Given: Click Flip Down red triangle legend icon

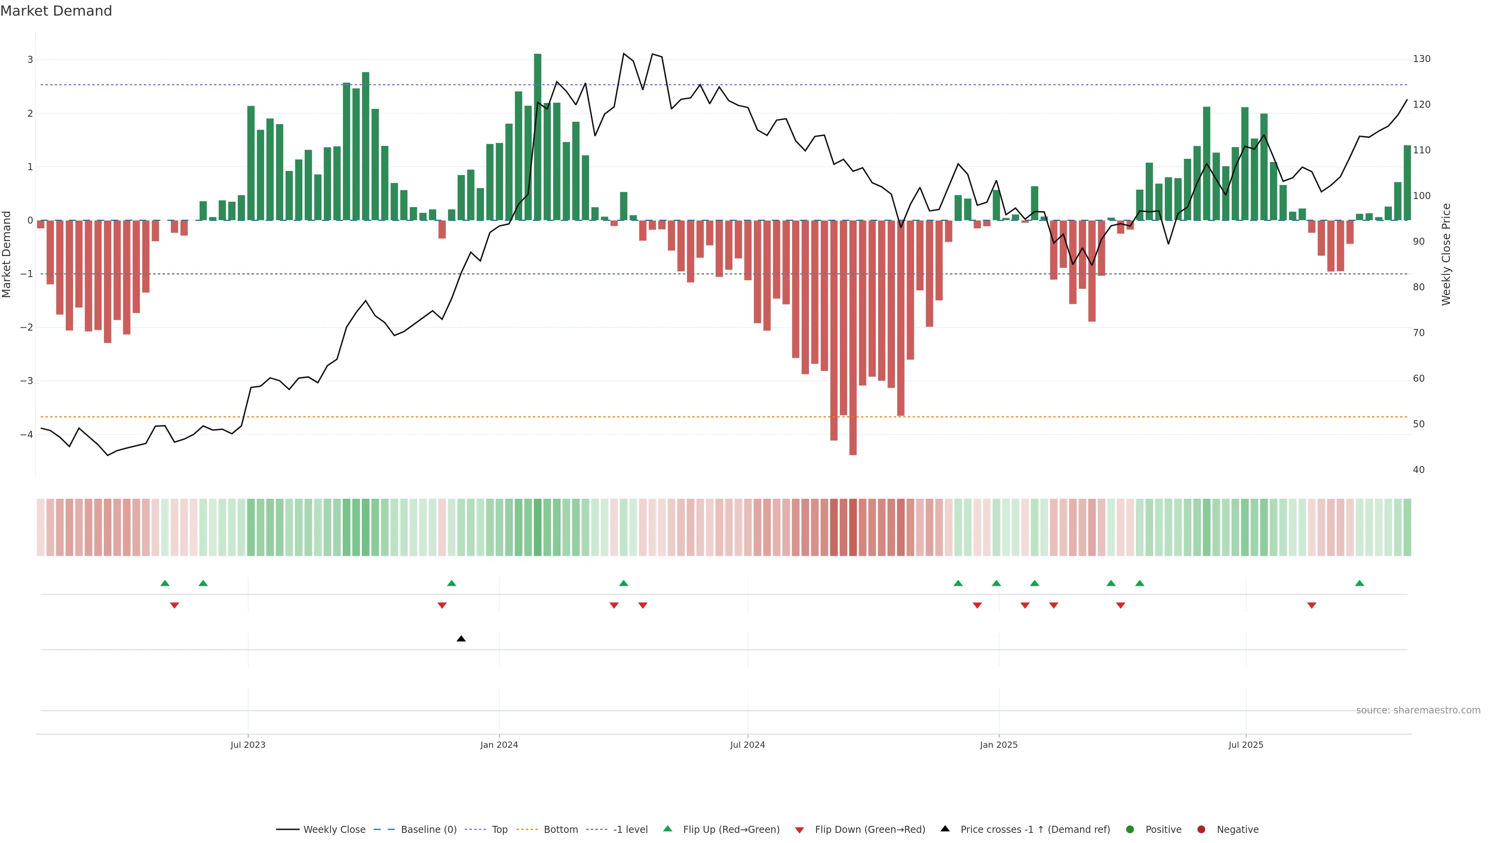Looking at the screenshot, I should click(800, 830).
